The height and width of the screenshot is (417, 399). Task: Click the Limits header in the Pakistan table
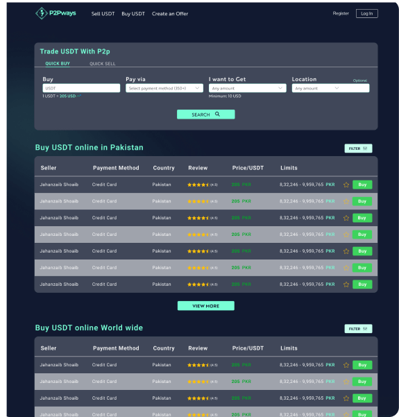[289, 168]
